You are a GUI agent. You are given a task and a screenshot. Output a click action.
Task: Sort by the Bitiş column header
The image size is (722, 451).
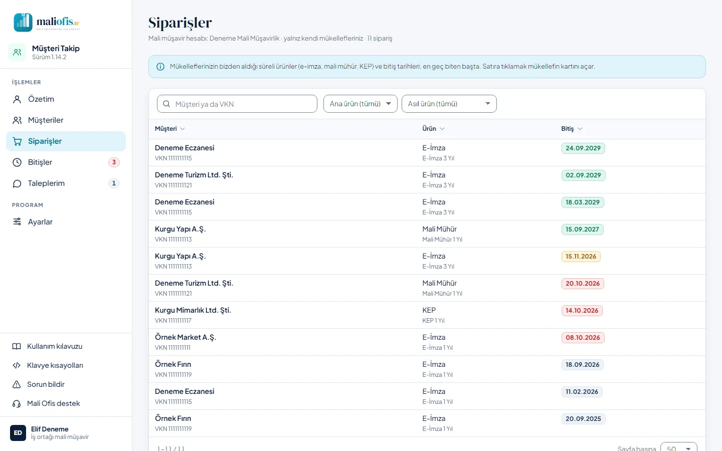(572, 129)
